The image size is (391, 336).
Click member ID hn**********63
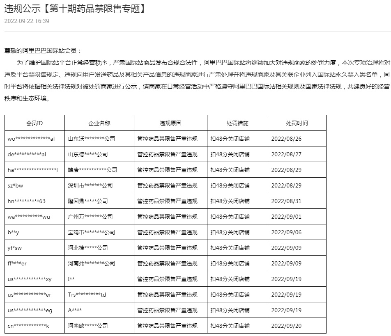click(26, 201)
